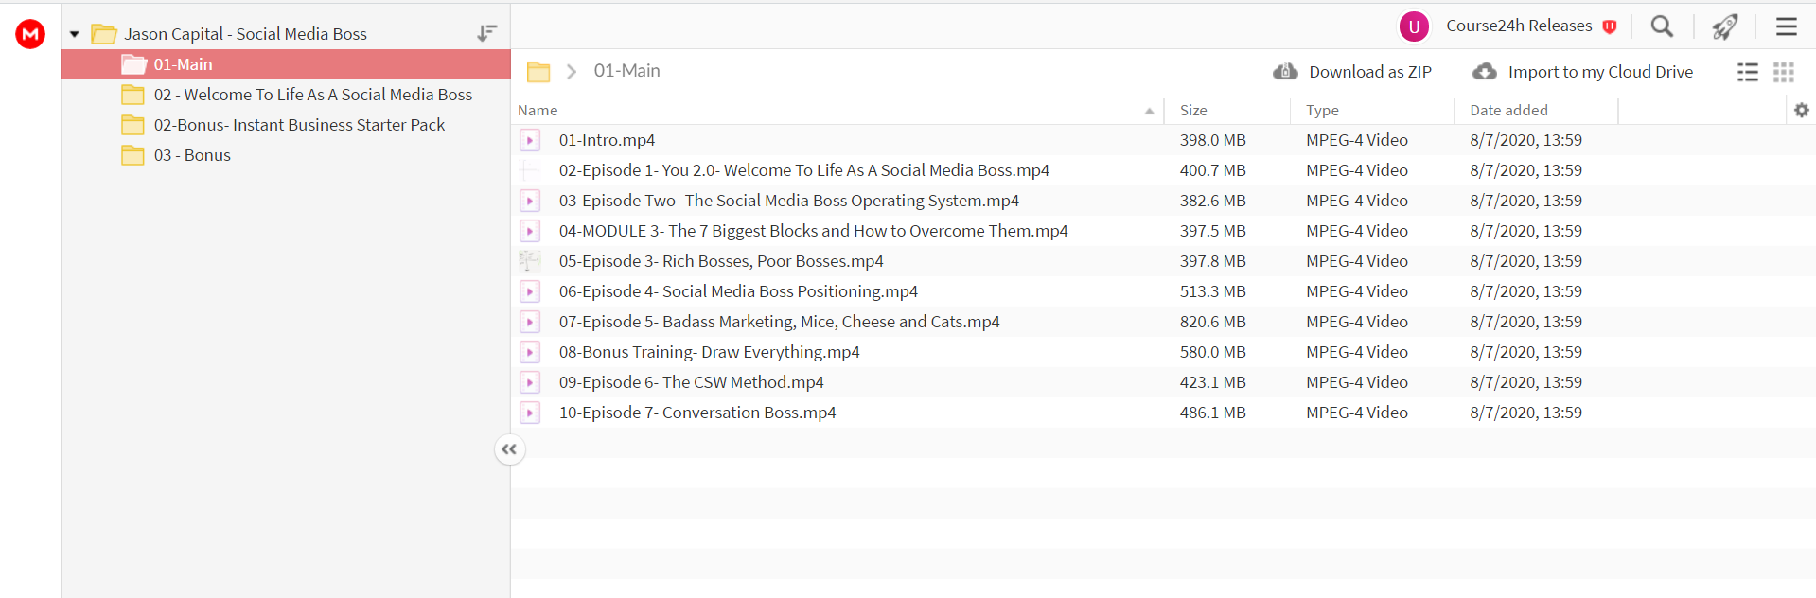Click the import cloud icon

[x=1485, y=71]
